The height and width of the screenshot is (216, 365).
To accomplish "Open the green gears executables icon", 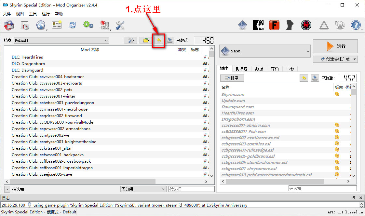I will 88,25.
